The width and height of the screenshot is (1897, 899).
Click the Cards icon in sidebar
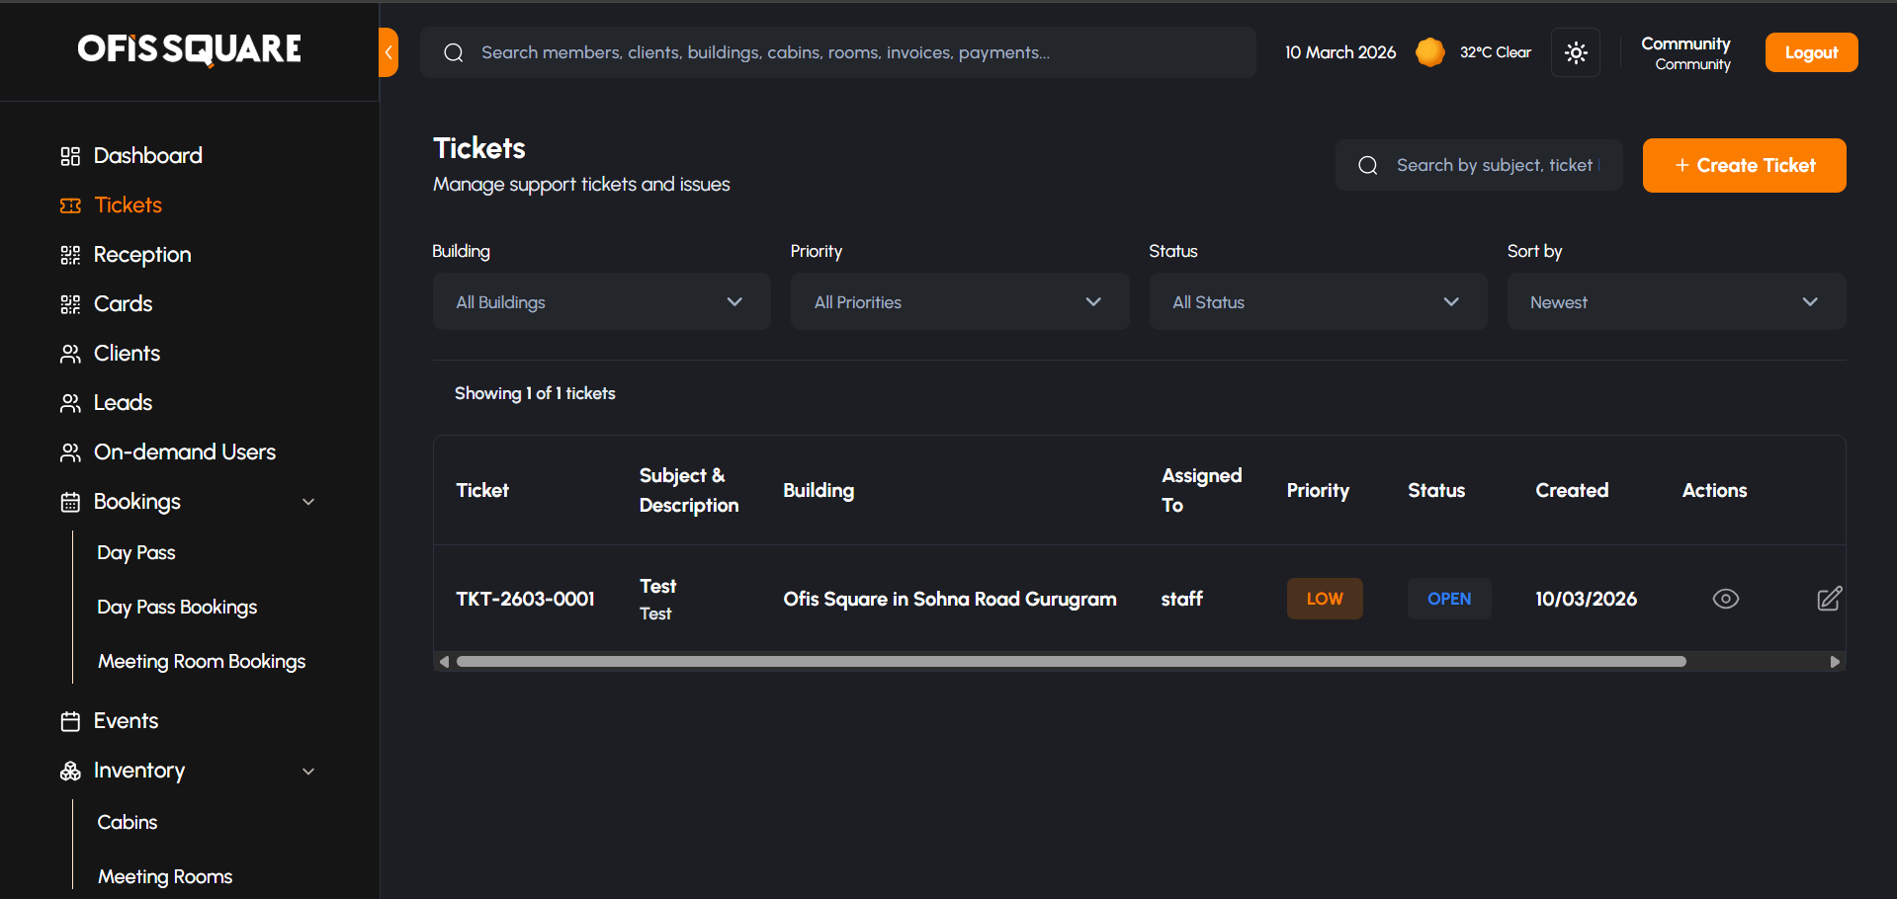pos(70,304)
